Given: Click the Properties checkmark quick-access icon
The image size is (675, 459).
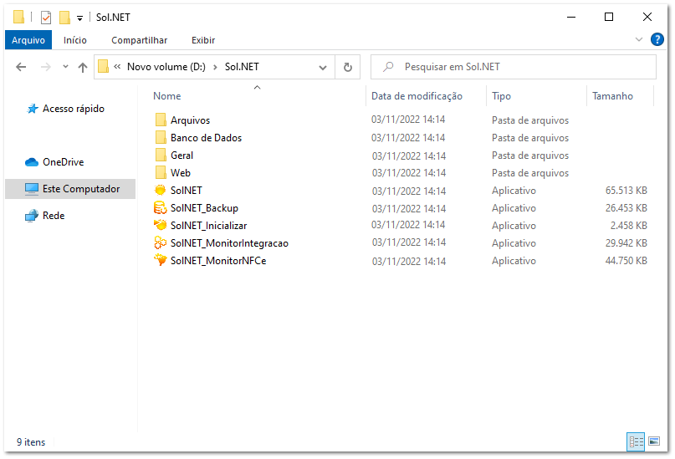Looking at the screenshot, I should (46, 18).
